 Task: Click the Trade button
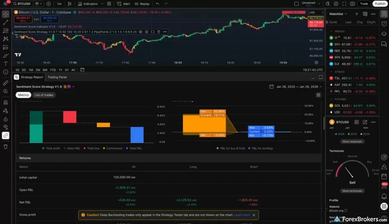pyautogui.click(x=364, y=4)
